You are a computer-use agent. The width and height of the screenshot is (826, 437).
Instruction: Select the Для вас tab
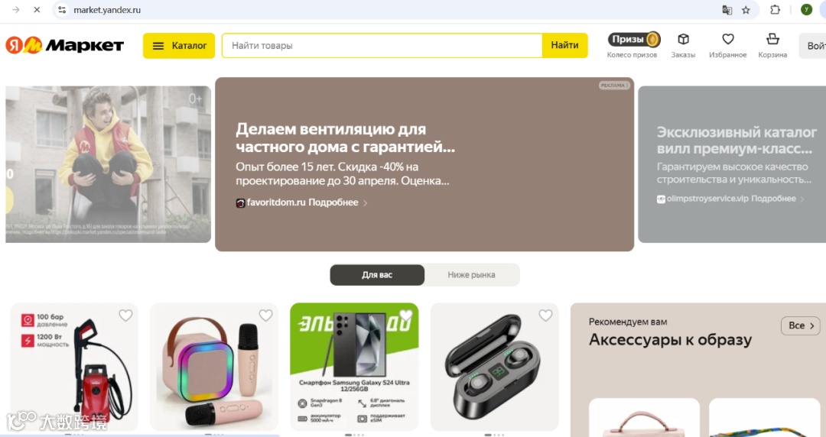pyautogui.click(x=377, y=275)
